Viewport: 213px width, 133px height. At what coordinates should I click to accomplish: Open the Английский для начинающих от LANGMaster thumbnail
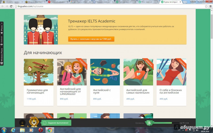click(72, 72)
